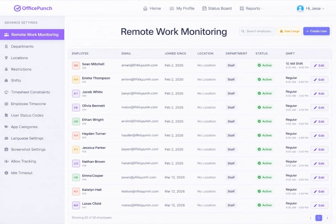Click the OfficePunch logo icon

click(x=17, y=8)
